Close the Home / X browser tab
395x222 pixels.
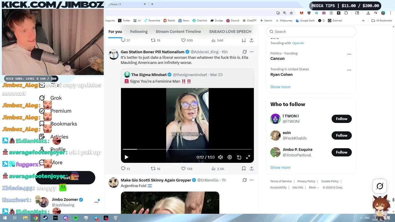144,4
